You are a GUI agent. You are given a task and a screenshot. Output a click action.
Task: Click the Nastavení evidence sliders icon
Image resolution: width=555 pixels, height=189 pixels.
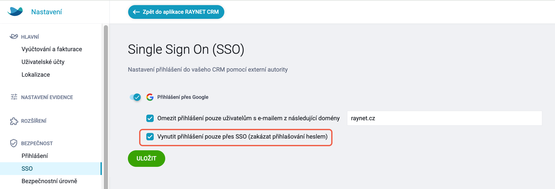[x=14, y=97]
